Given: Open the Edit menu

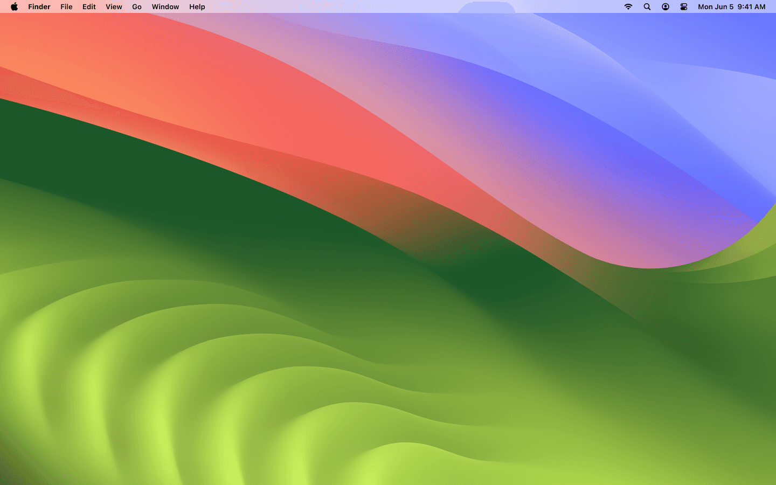Looking at the screenshot, I should (88, 6).
